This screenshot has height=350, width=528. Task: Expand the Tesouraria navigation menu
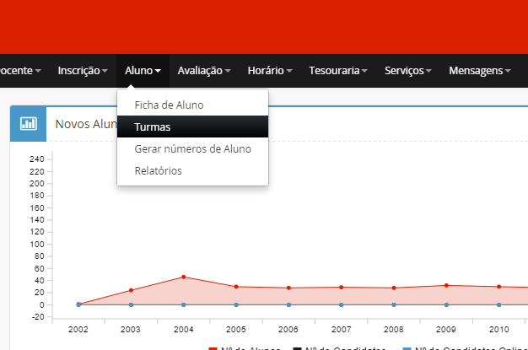click(337, 71)
